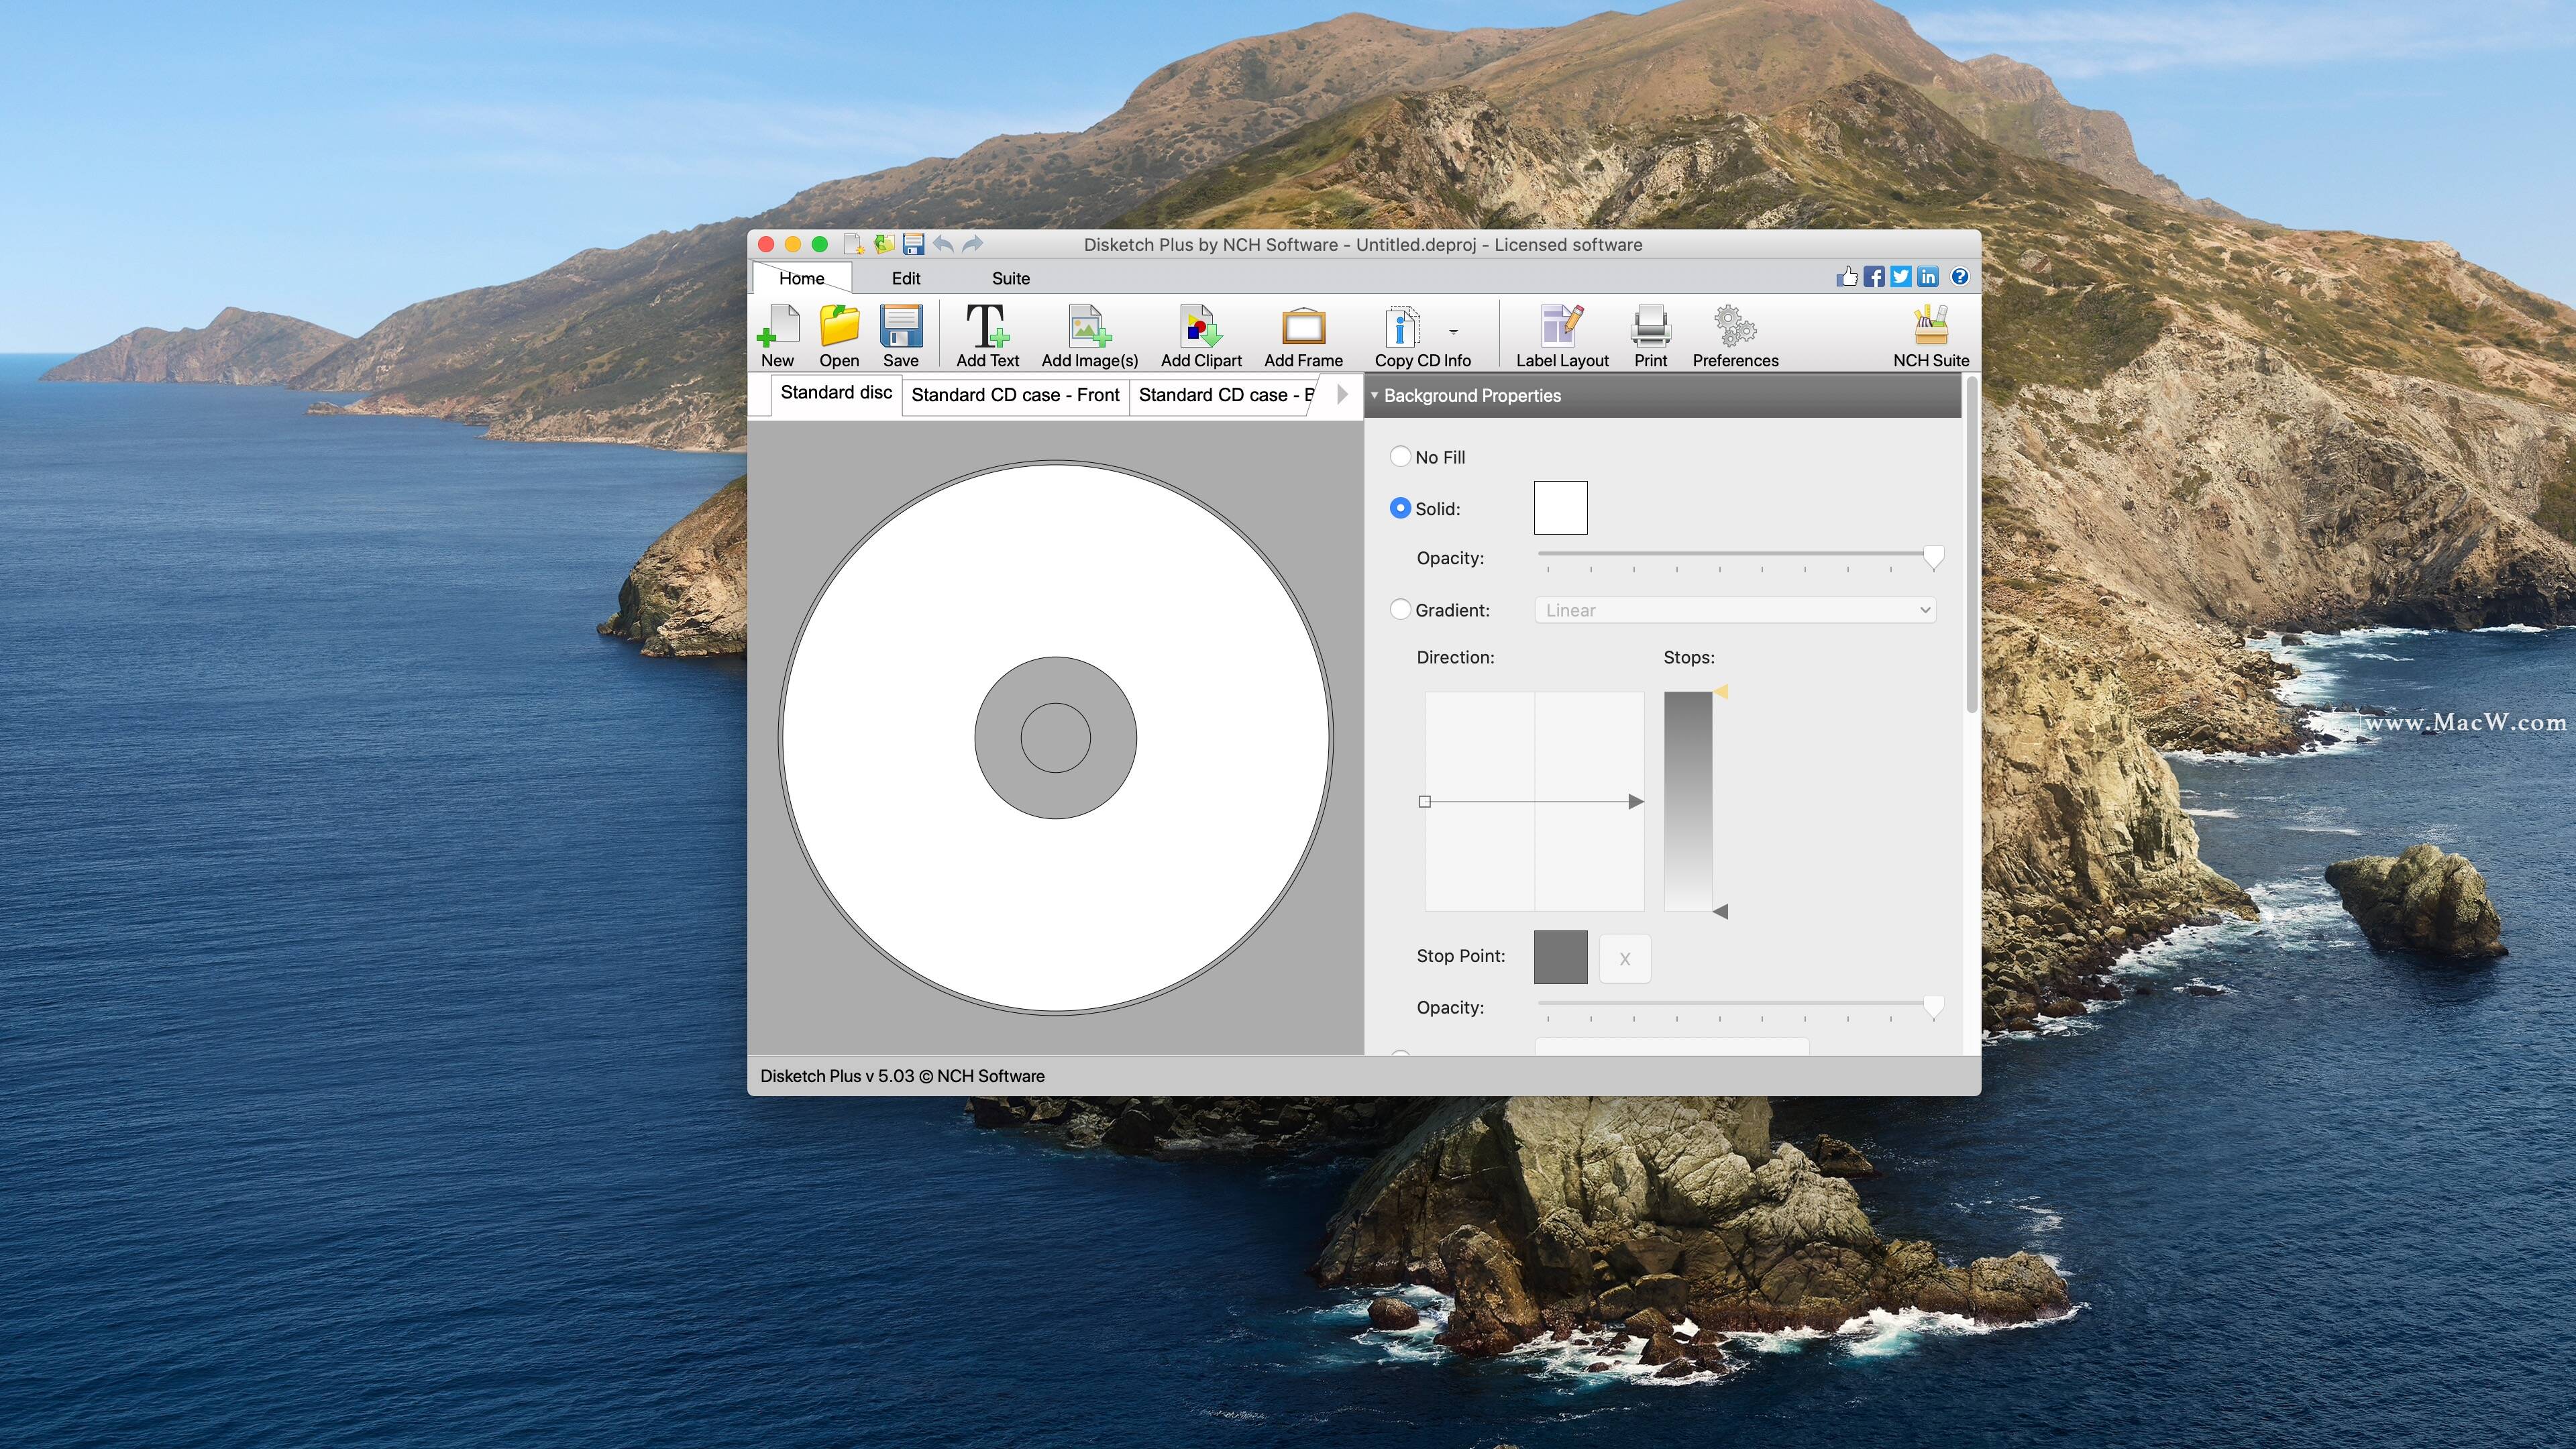Click the thumbs-up like icon
The height and width of the screenshot is (1449, 2576).
[x=1847, y=276]
